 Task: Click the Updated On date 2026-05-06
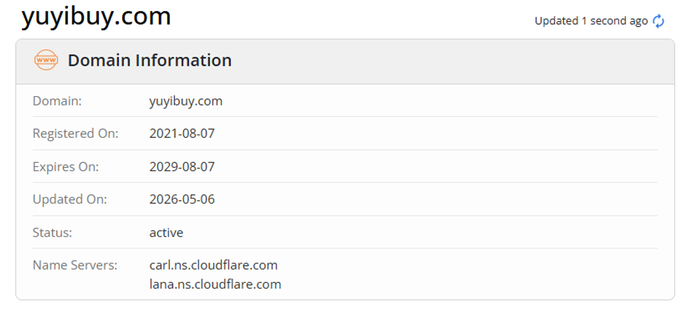pyautogui.click(x=182, y=199)
